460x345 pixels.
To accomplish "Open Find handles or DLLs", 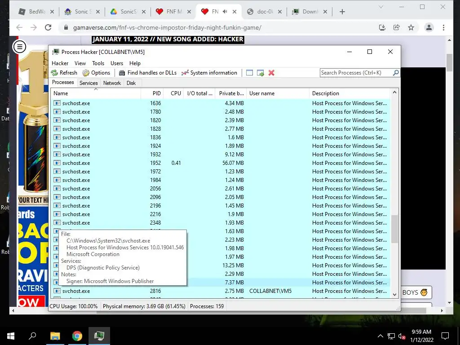I will click(x=147, y=73).
